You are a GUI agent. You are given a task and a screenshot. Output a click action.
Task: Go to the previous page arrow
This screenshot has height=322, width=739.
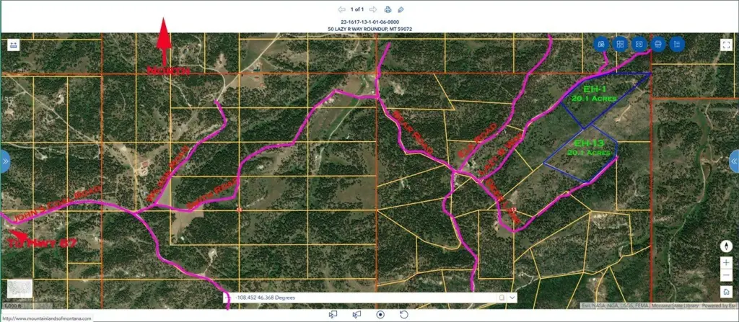coord(341,9)
